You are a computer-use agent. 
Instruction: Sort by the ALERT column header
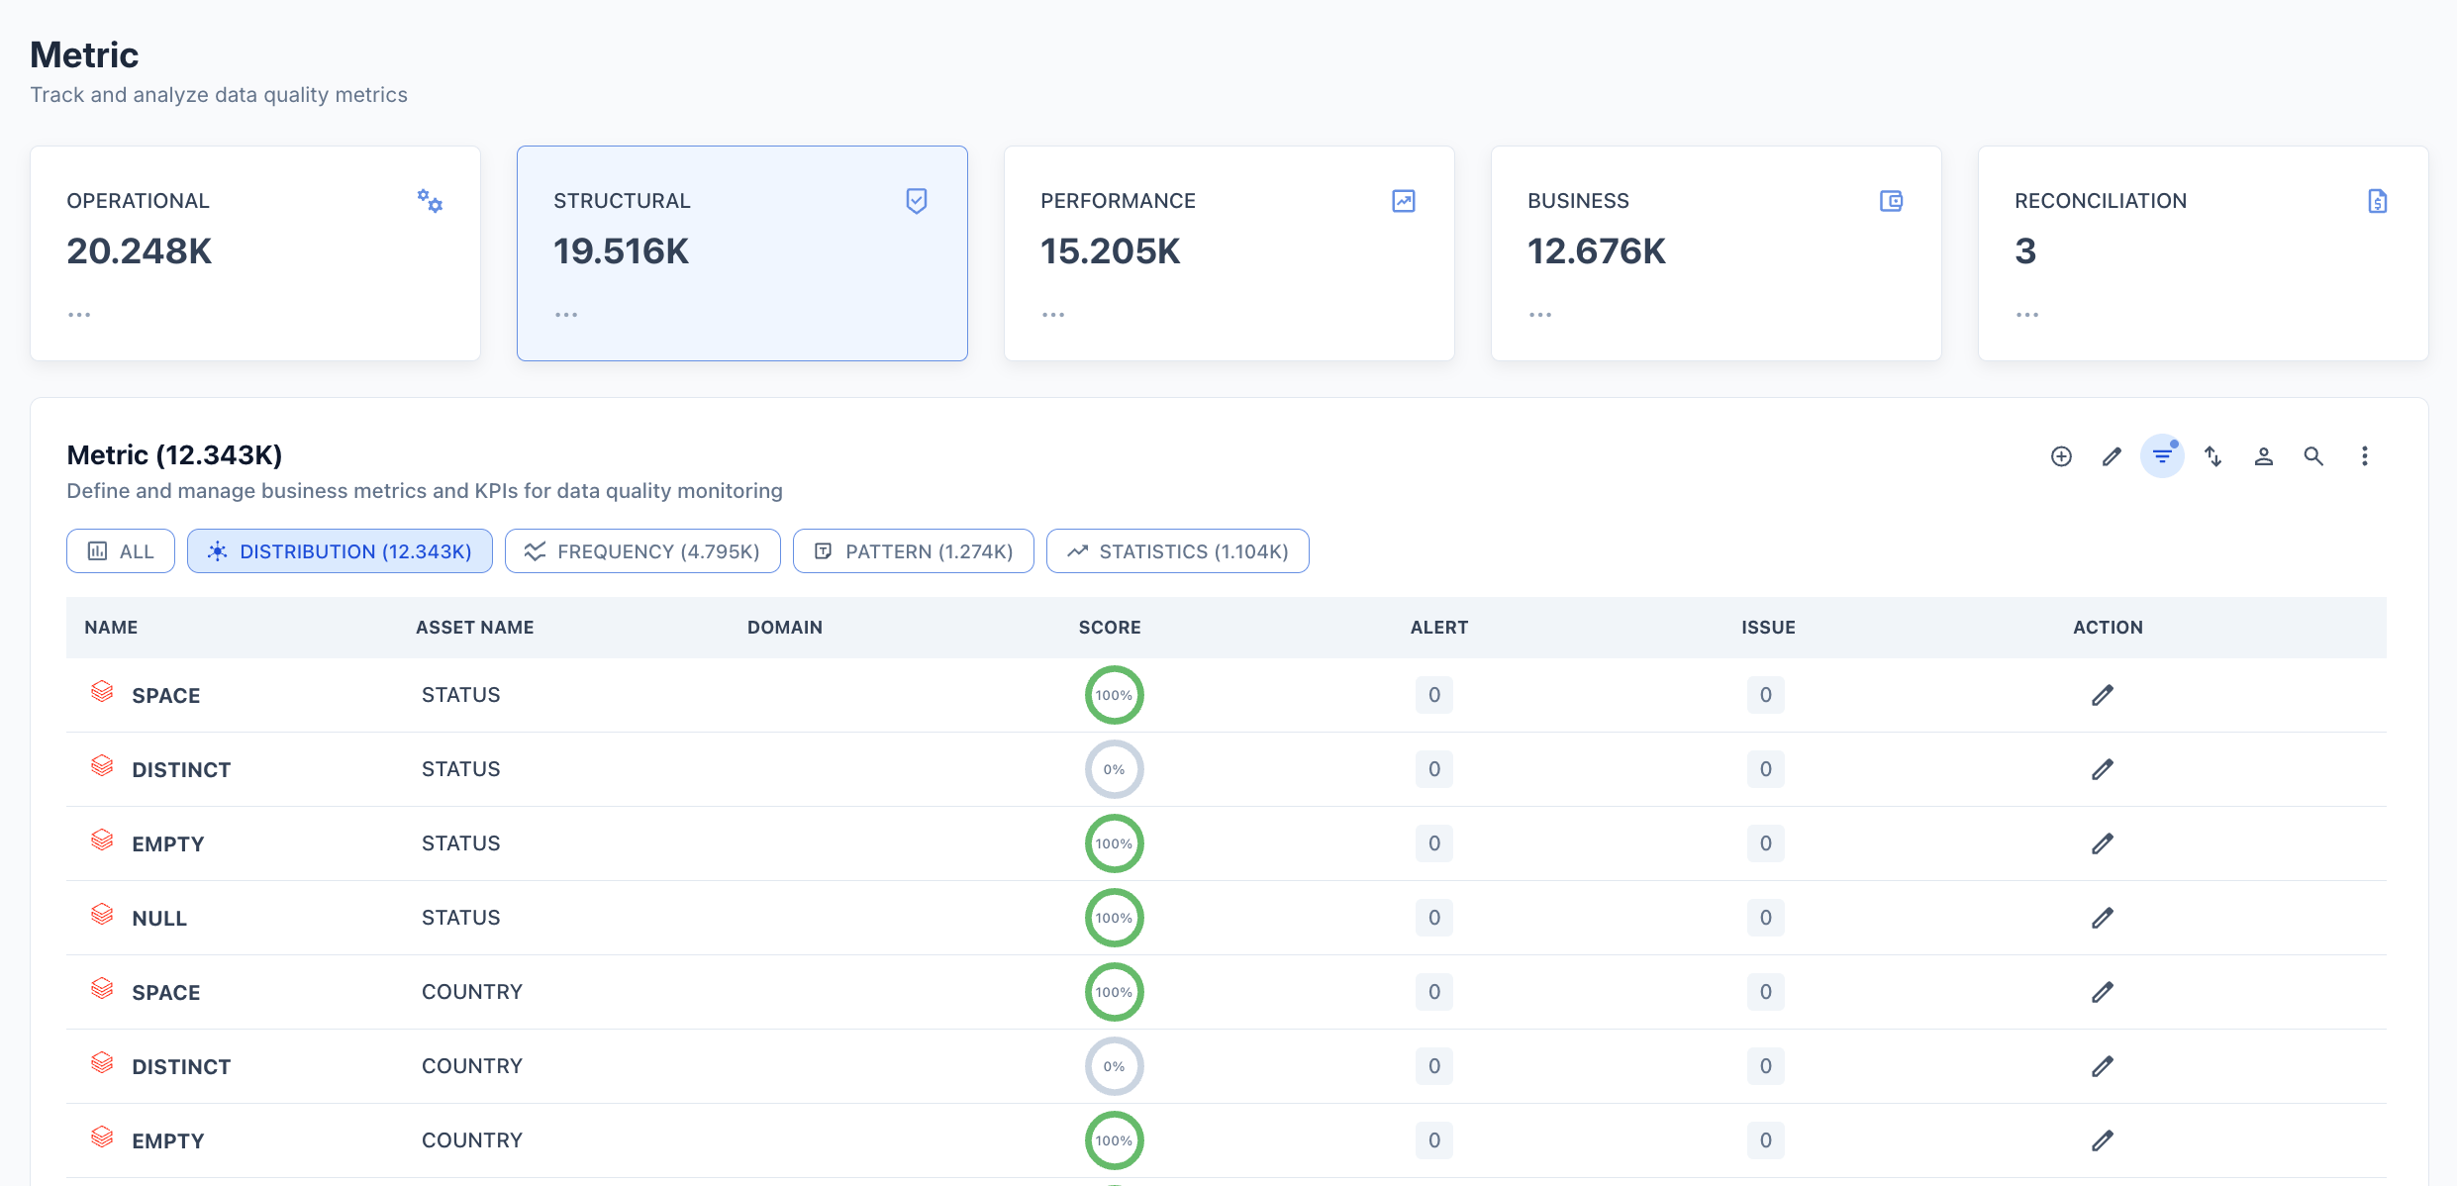click(x=1439, y=628)
